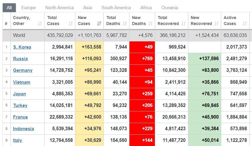Switch to the North America tab
The width and height of the screenshot is (252, 146).
click(59, 8)
